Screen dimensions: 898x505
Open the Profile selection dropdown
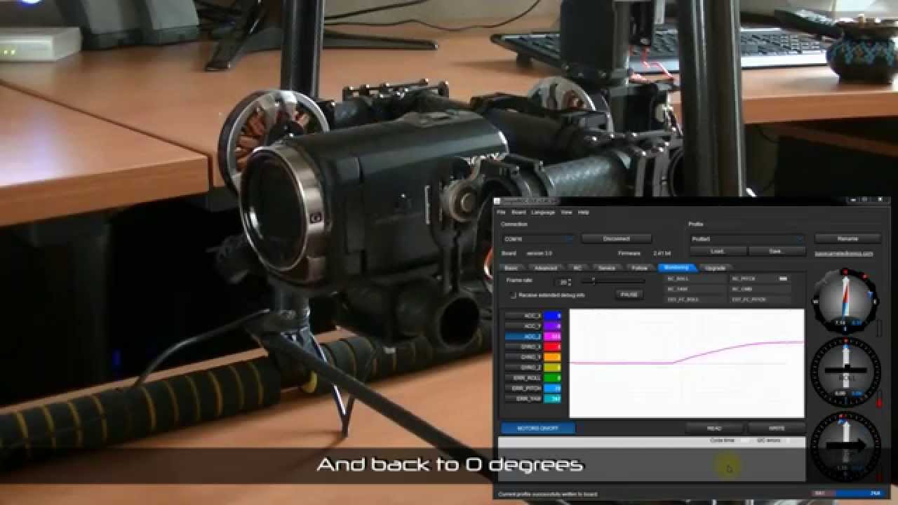tap(746, 239)
